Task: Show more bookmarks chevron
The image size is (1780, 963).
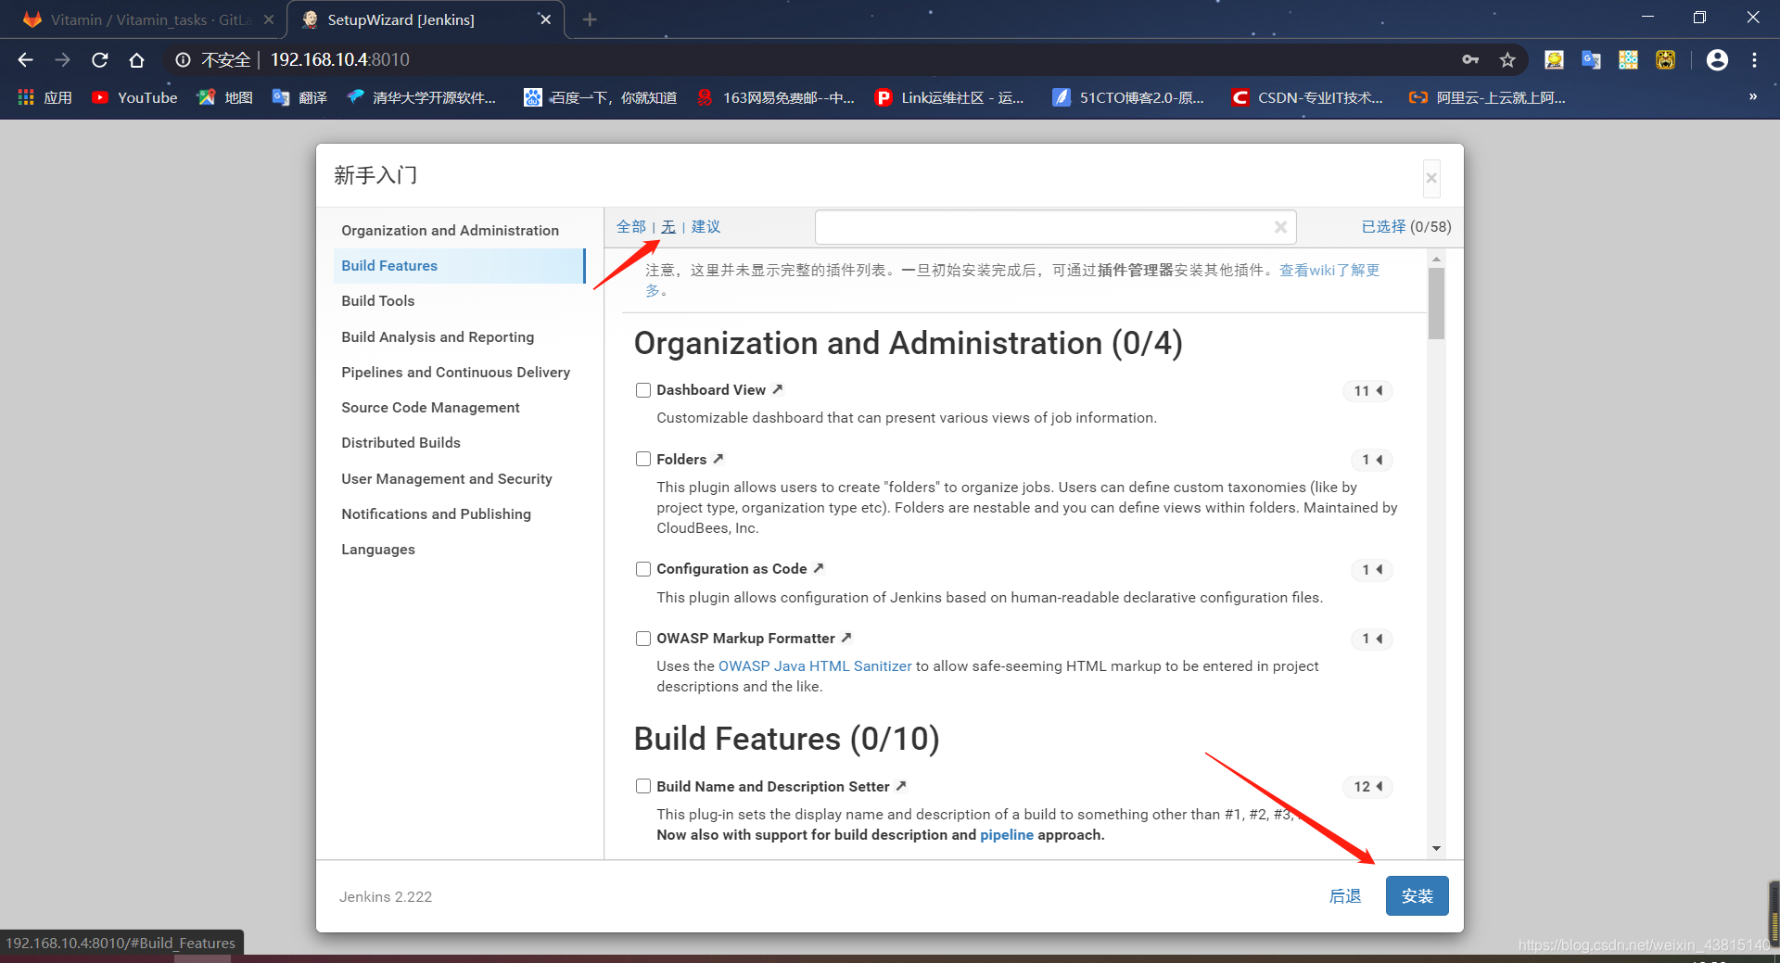Action: [x=1752, y=97]
